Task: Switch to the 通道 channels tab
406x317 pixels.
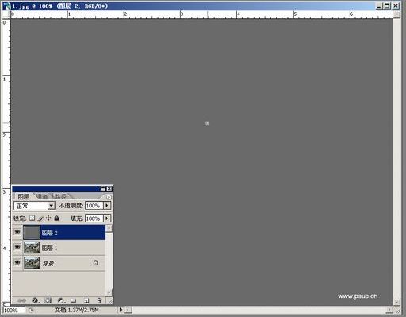Action: 42,196
